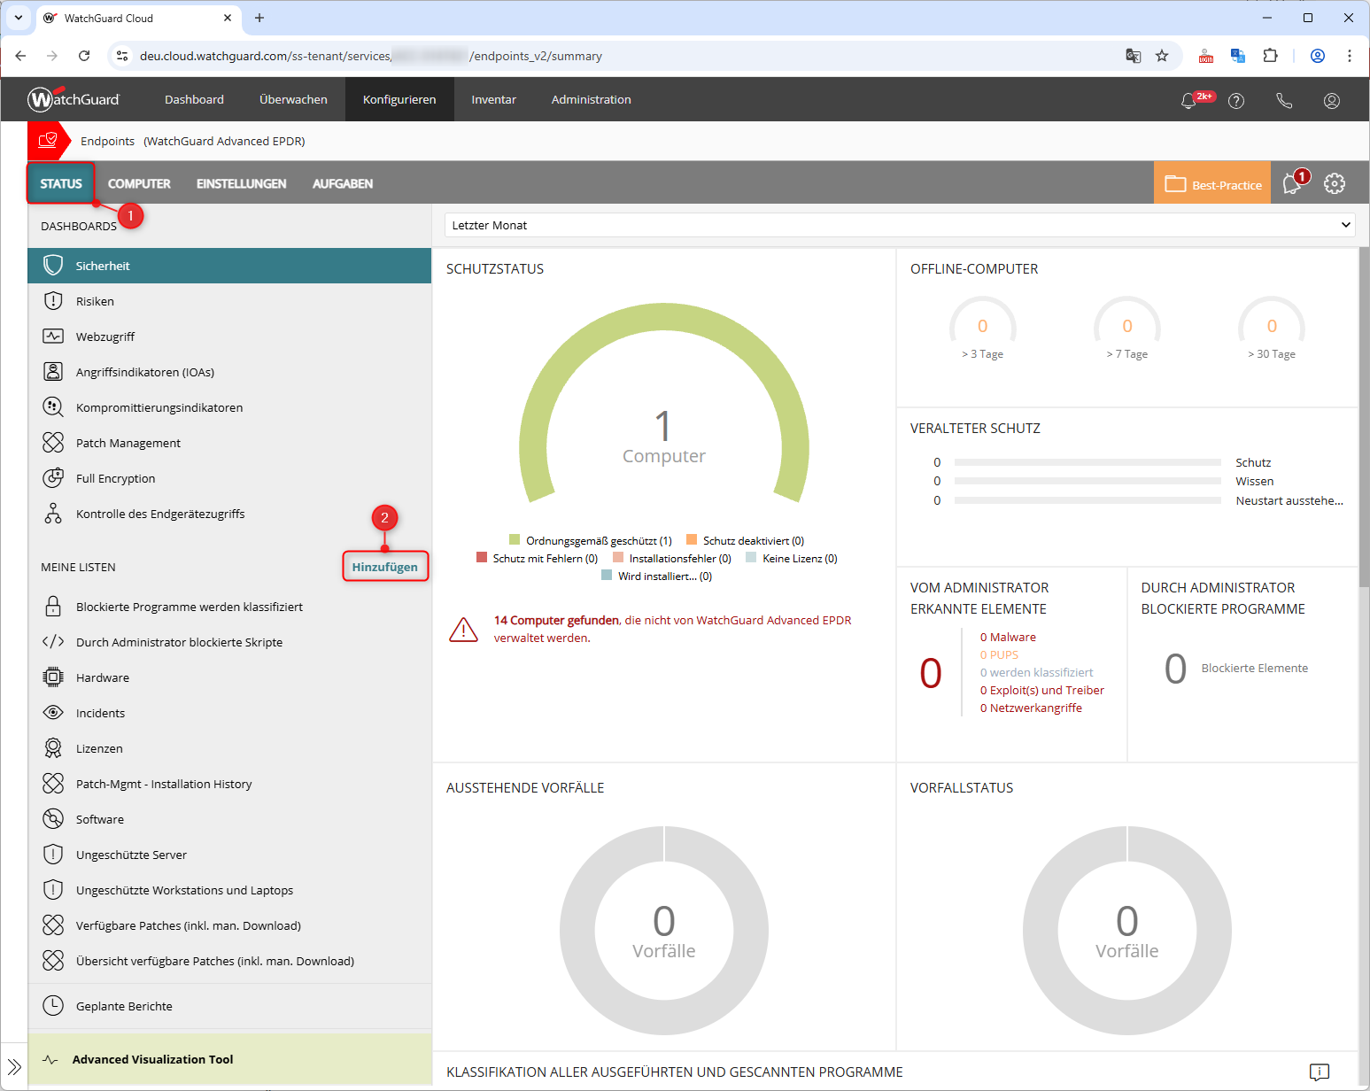Open the Advanced Visualization Tool entry
This screenshot has width=1370, height=1091.
(x=152, y=1059)
